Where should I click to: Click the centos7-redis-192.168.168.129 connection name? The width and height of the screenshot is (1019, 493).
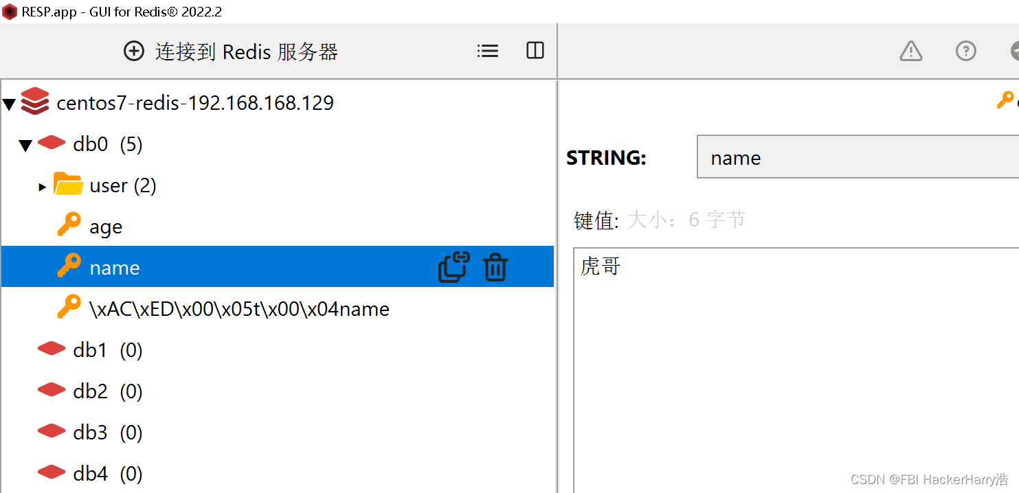tap(195, 103)
